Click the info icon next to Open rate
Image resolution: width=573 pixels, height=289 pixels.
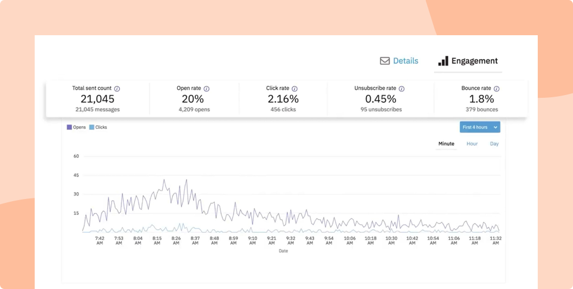206,88
